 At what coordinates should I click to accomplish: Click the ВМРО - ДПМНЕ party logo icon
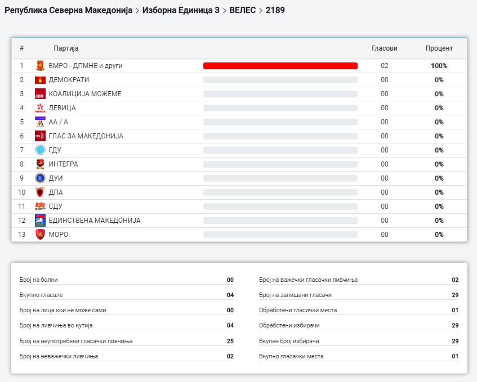coord(40,66)
